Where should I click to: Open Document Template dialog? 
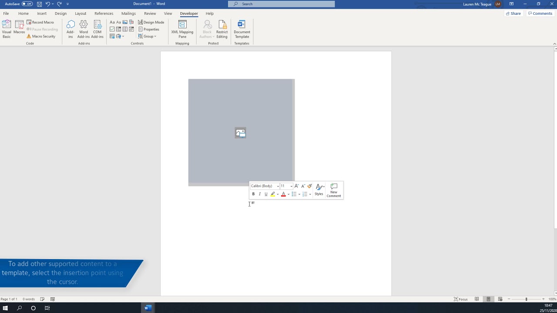242,29
